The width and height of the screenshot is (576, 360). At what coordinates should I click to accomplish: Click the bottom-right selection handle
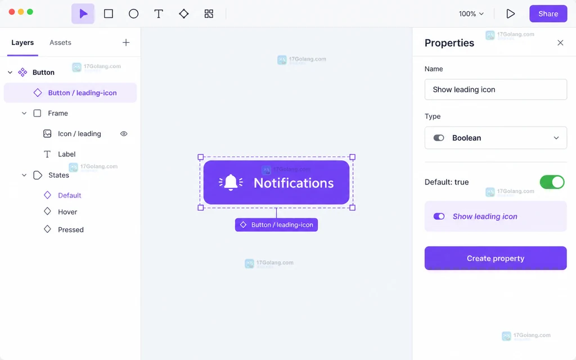coord(352,208)
